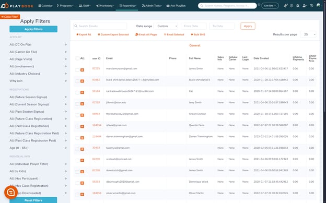The width and height of the screenshot is (326, 203).
Task: Expand All (Future Season Signup) filter
Action: pyautogui.click(x=38, y=97)
